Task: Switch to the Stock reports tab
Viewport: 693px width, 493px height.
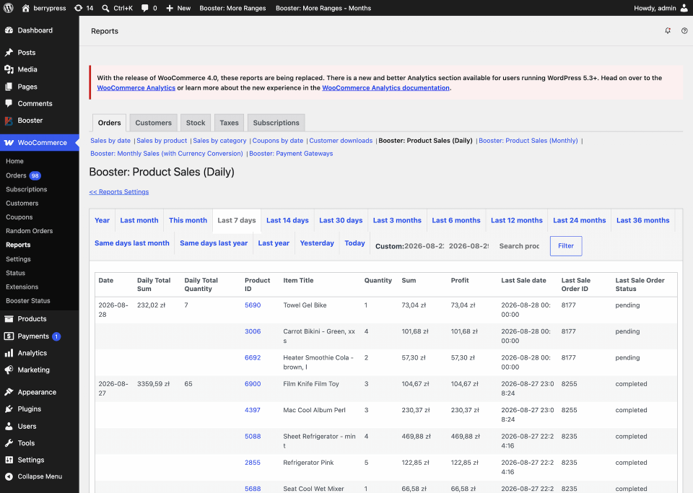Action: [x=196, y=123]
